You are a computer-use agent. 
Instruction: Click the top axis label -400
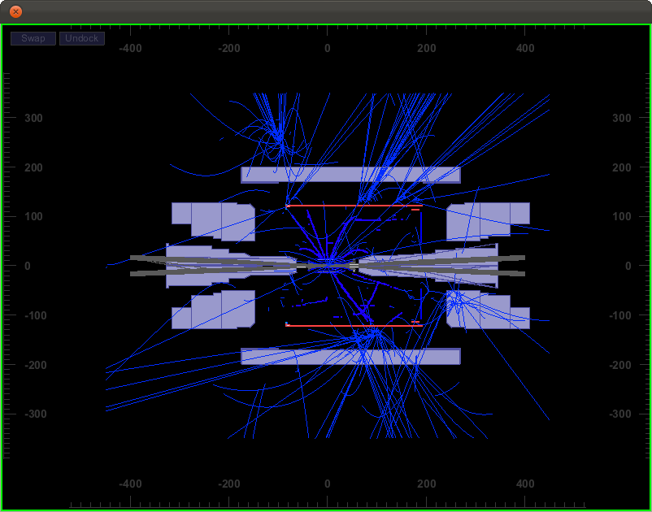pos(130,49)
